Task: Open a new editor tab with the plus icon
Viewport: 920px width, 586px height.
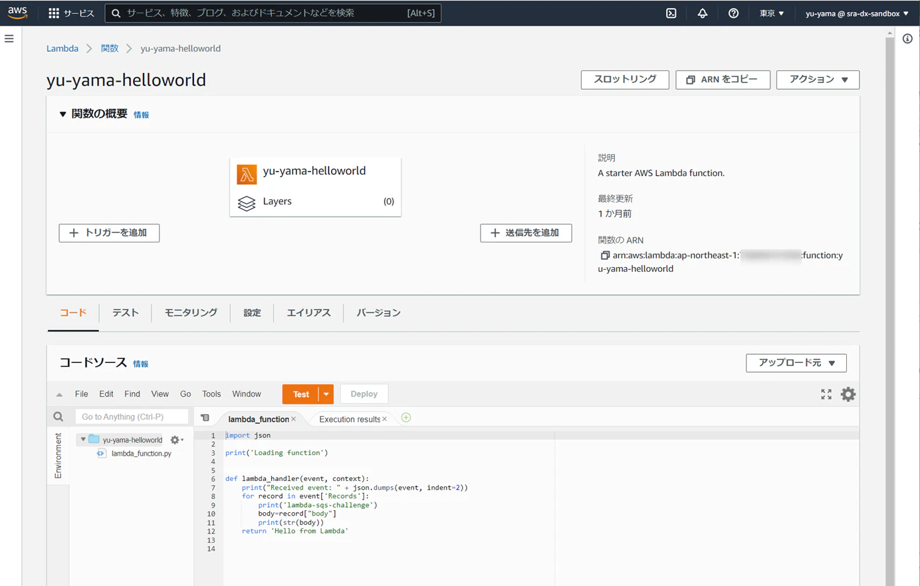Action: pos(406,418)
